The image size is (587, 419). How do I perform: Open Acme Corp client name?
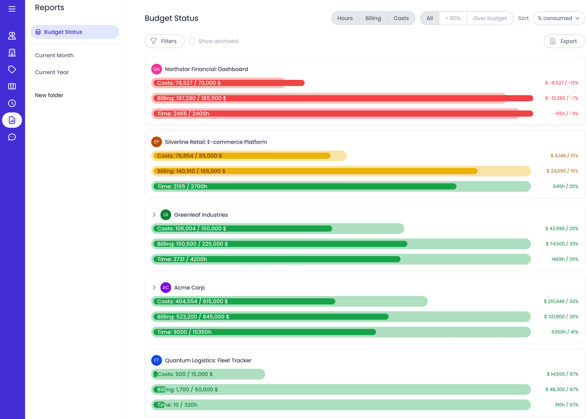point(189,288)
